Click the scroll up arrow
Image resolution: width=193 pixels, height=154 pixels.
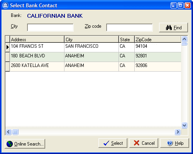[x=185, y=39]
